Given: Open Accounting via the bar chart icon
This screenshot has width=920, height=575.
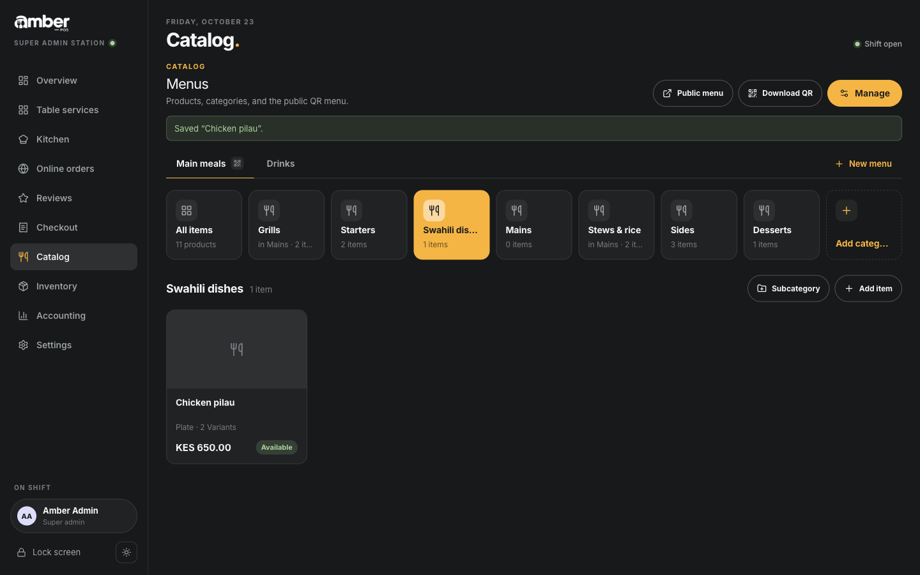Looking at the screenshot, I should pyautogui.click(x=24, y=316).
